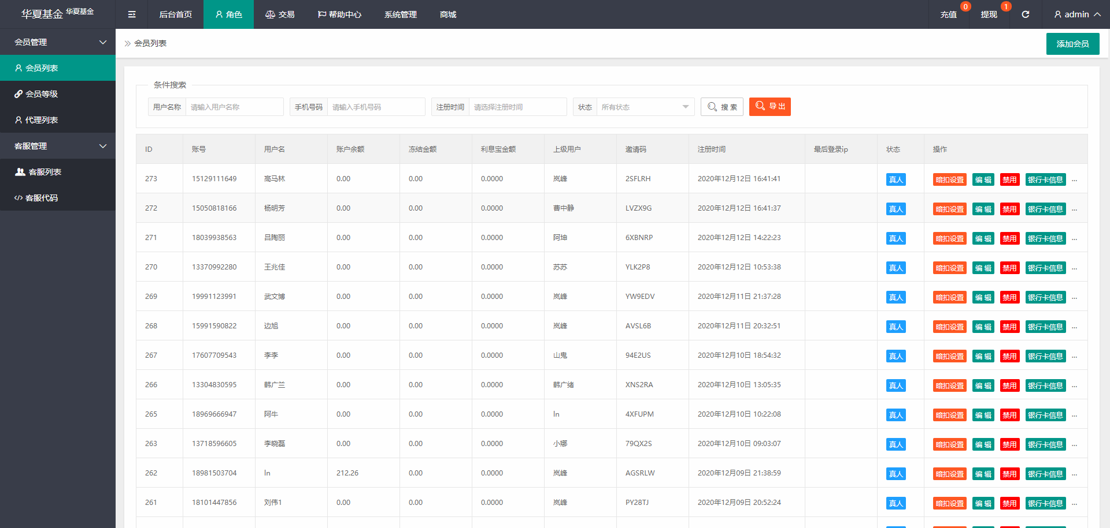Open the 系统管理 menu
This screenshot has width=1110, height=528.
[x=401, y=14]
